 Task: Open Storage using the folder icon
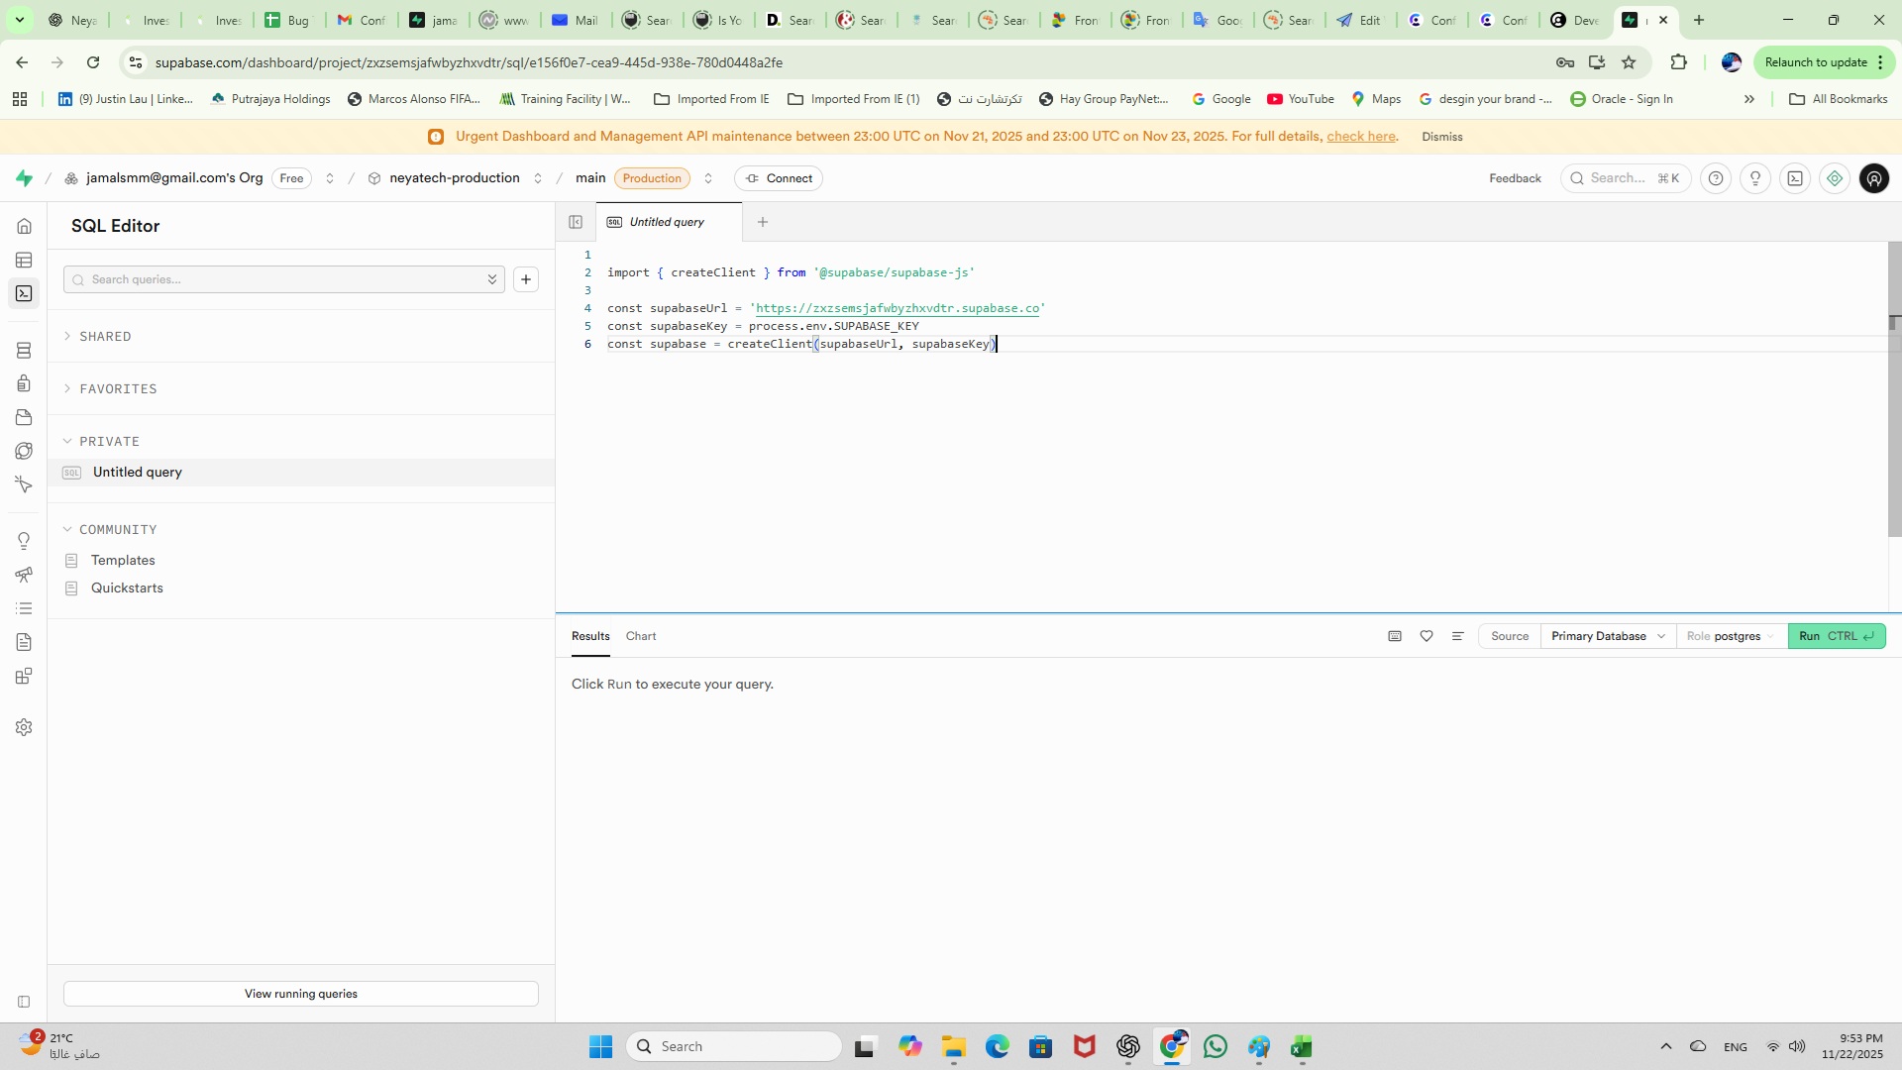point(23,417)
